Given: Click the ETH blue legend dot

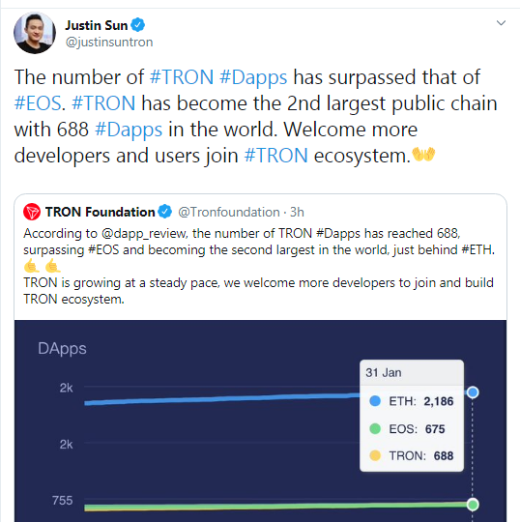Looking at the screenshot, I should [x=375, y=401].
